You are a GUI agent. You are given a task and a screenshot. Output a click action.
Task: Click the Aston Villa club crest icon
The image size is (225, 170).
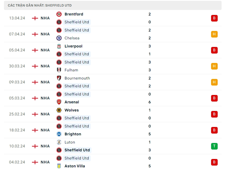[59, 166]
